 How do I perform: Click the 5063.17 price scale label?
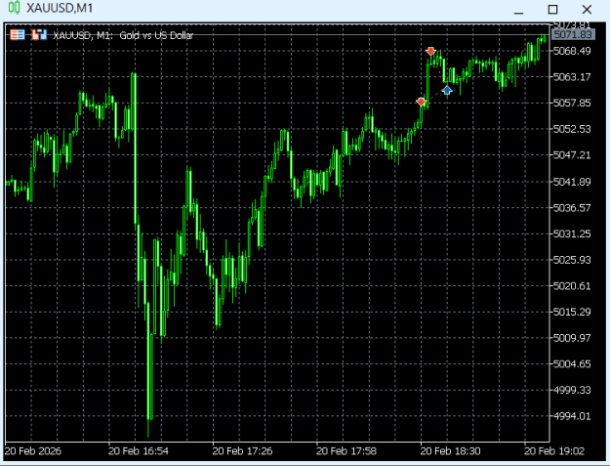coord(572,77)
